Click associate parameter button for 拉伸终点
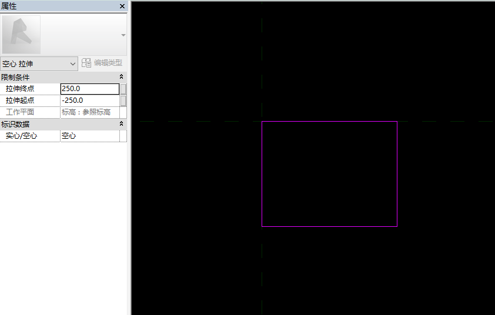Image resolution: width=495 pixels, height=315 pixels. (123, 89)
